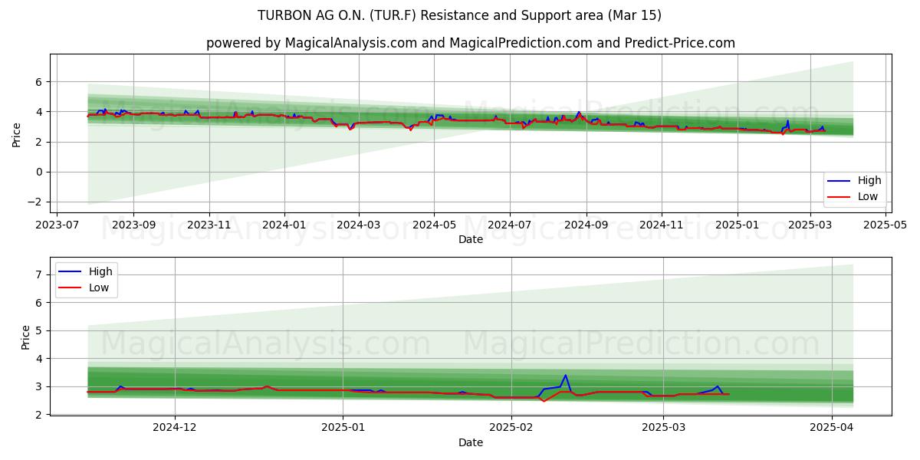
Task: Click the '2024-09' date tick label
Action: pyautogui.click(x=586, y=225)
